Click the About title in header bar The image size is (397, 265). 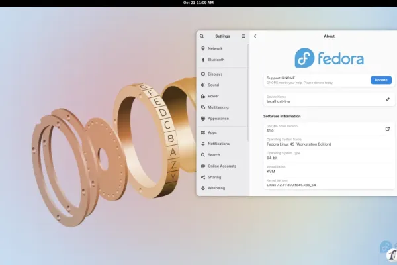tap(329, 36)
